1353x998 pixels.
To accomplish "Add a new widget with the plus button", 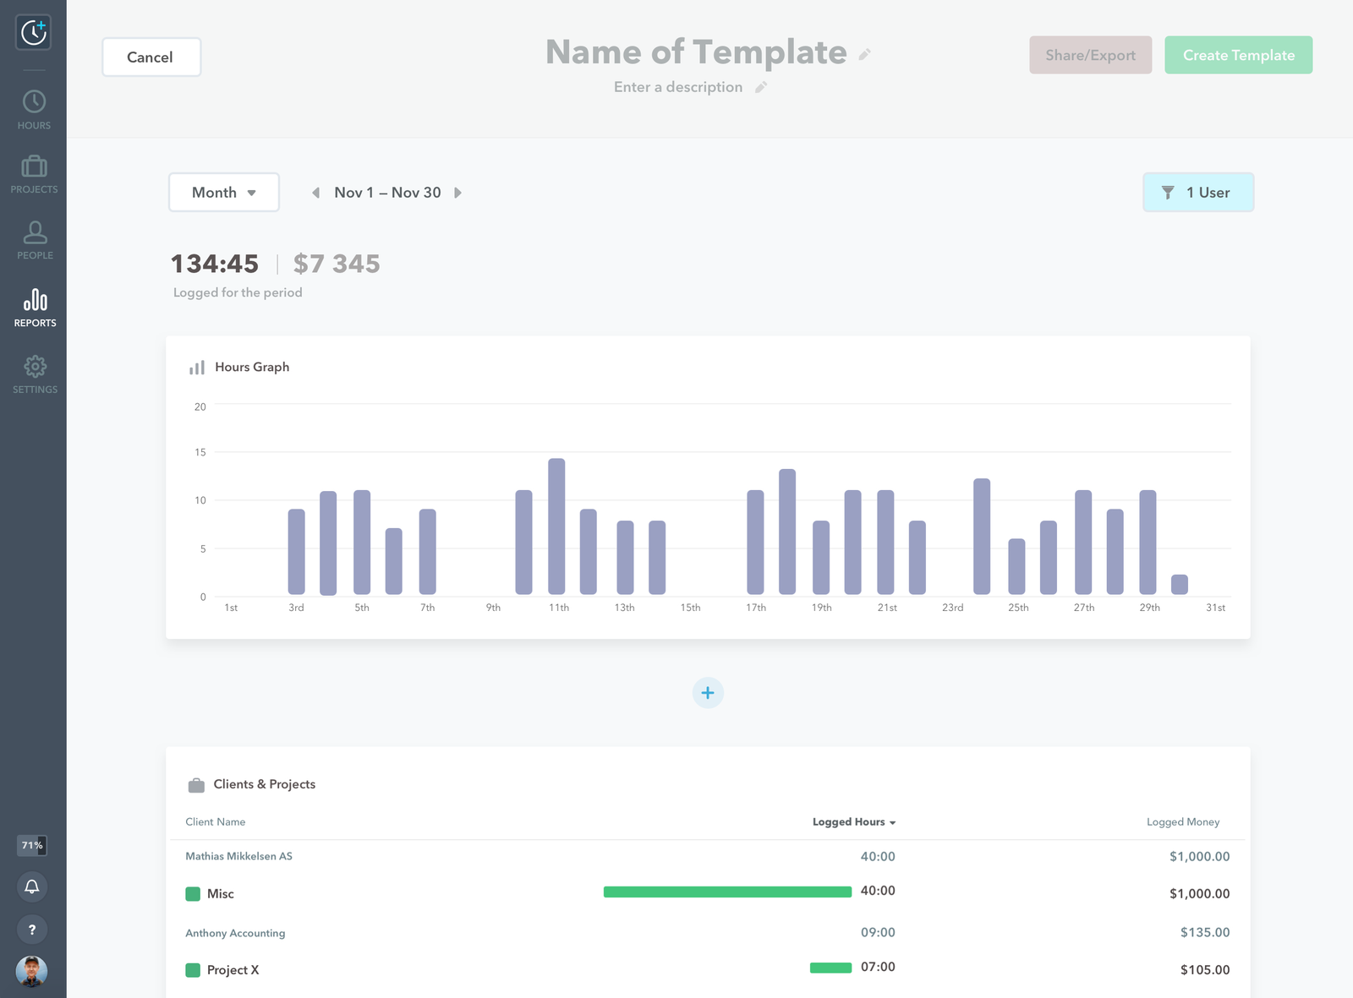I will click(x=708, y=692).
